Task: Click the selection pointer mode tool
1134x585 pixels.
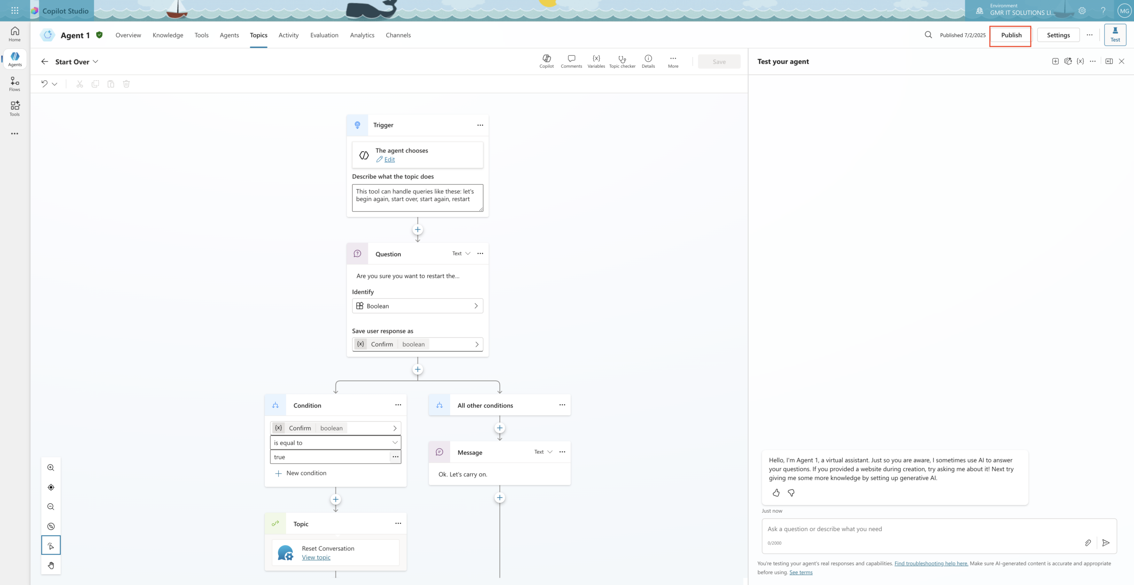Action: [x=51, y=546]
